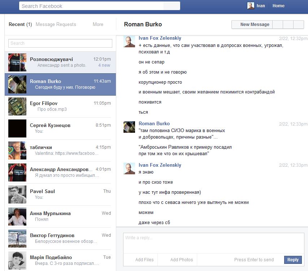Switch to the Message Requests tab
Screen dimensions: 308x271
coord(56,25)
